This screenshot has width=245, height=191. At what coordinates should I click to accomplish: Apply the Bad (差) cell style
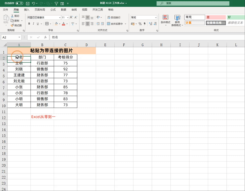pos(216,17)
